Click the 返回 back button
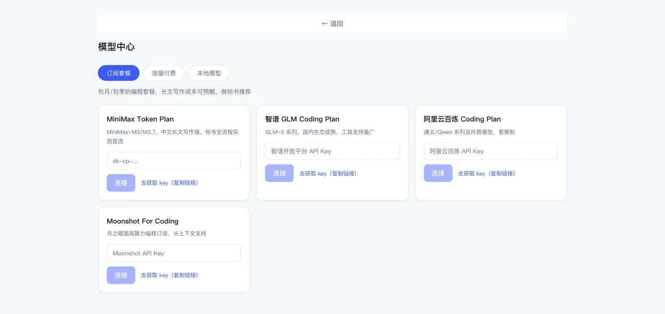The image size is (665, 314). (332, 24)
